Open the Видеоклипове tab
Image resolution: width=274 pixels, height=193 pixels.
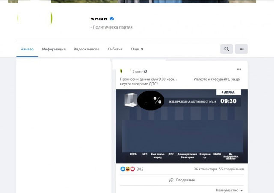pyautogui.click(x=86, y=49)
